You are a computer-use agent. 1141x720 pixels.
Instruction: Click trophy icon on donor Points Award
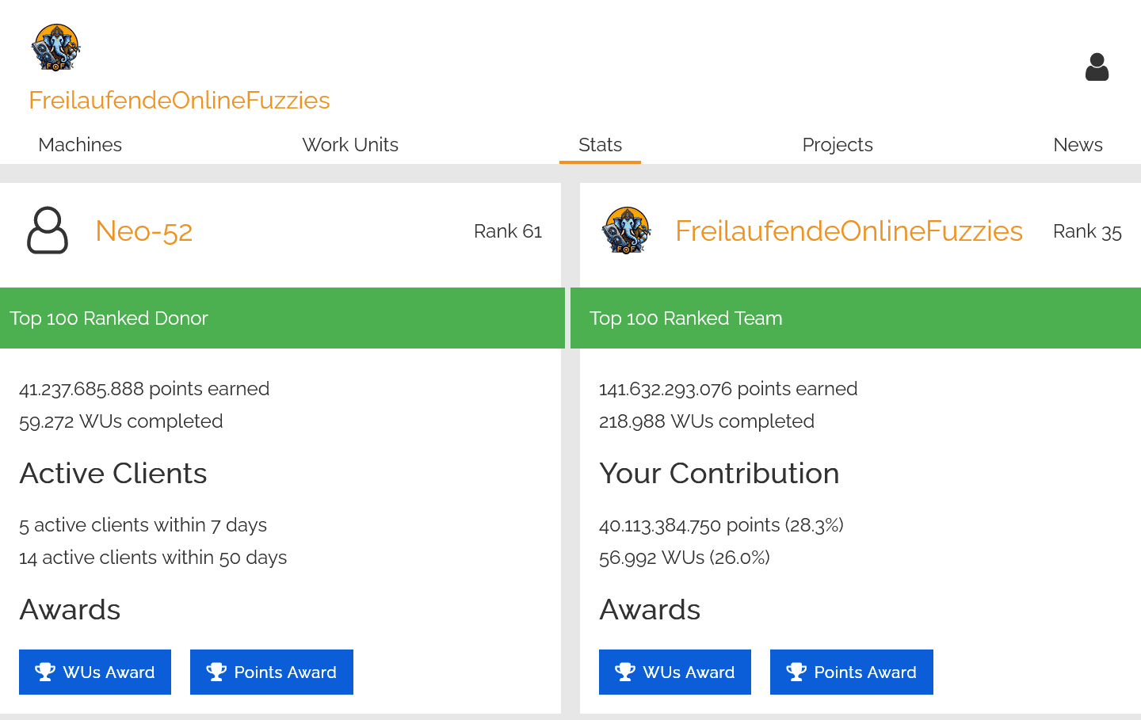tap(216, 672)
